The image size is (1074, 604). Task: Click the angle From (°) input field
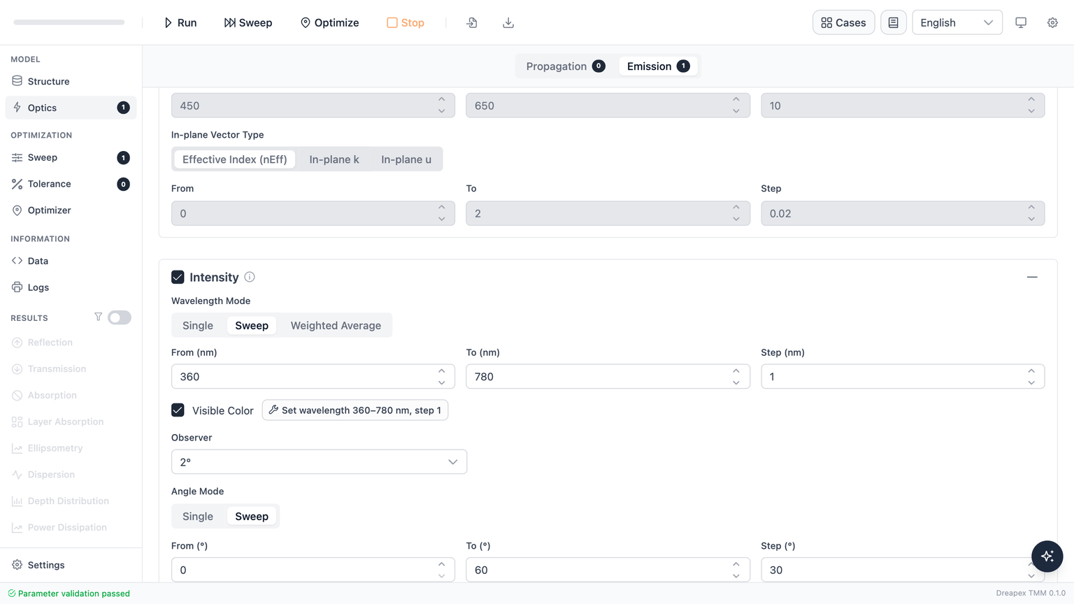pos(313,570)
